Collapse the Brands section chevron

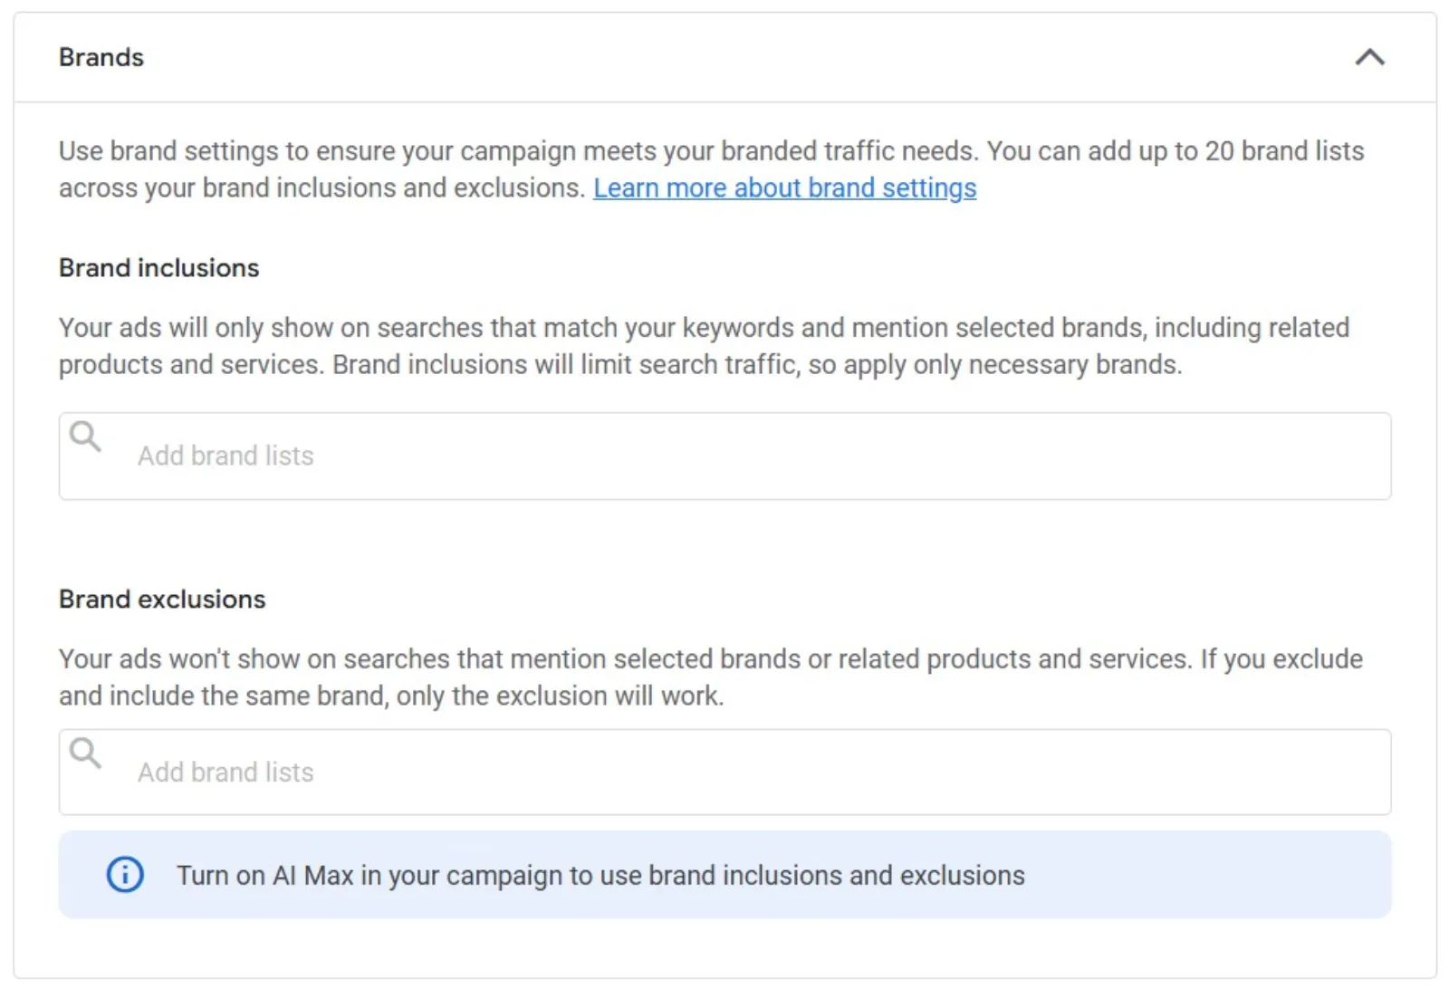click(x=1369, y=58)
